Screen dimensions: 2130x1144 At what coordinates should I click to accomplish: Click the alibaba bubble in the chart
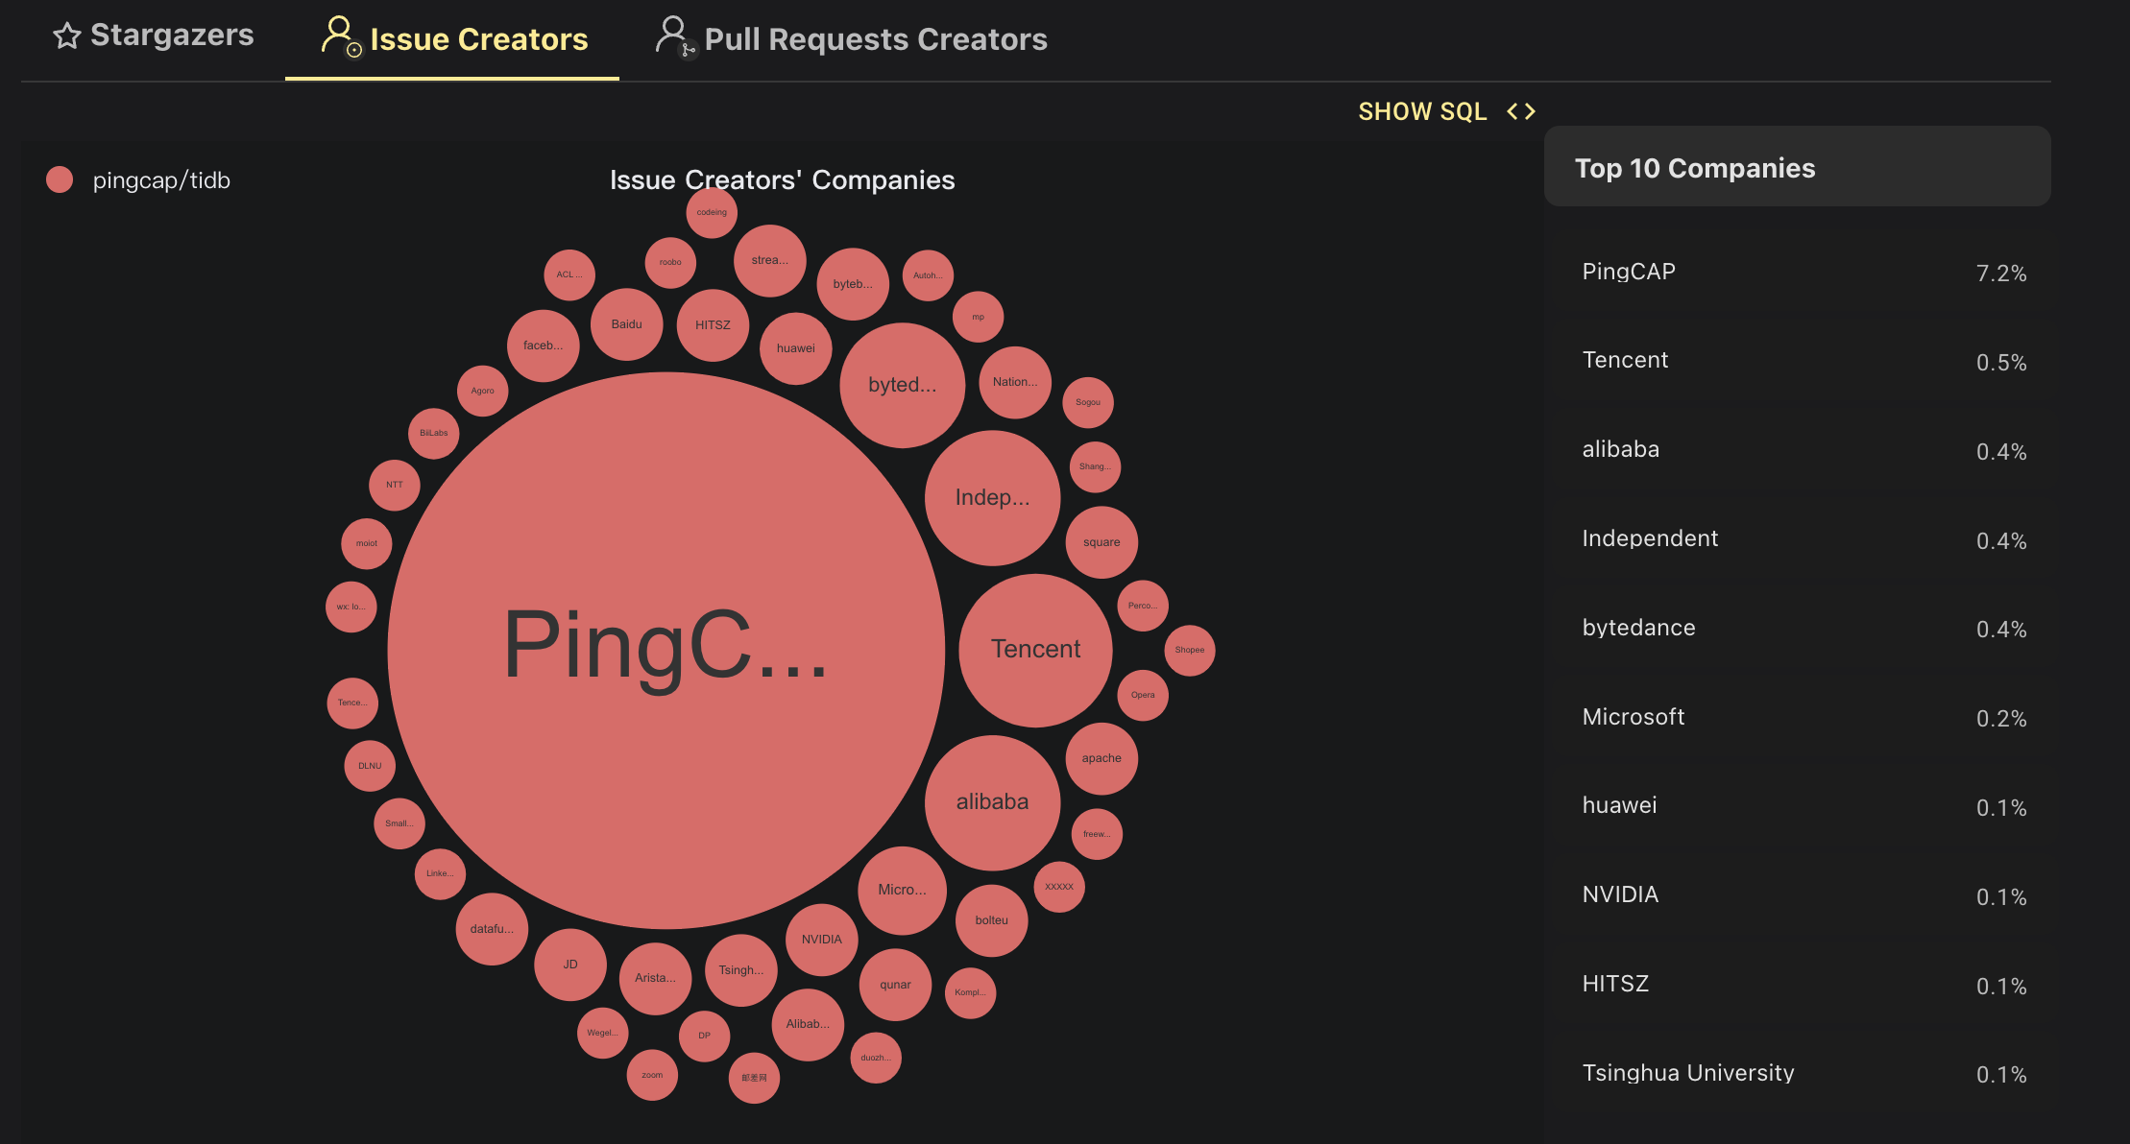pos(992,802)
